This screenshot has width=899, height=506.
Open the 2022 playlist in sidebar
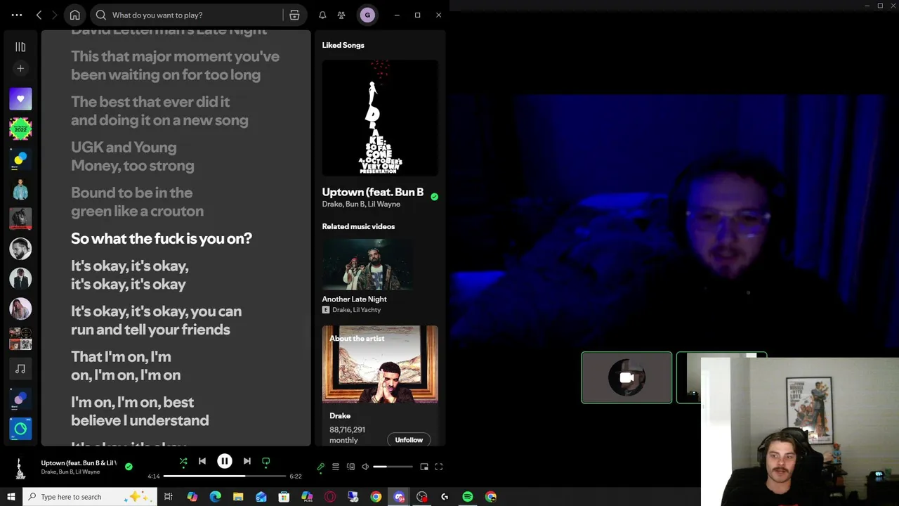(20, 129)
